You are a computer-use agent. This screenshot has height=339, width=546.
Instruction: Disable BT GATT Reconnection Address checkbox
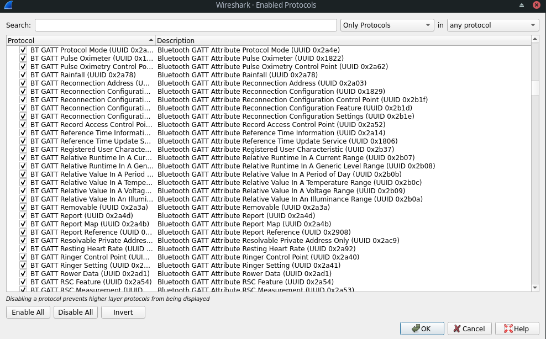[23, 83]
